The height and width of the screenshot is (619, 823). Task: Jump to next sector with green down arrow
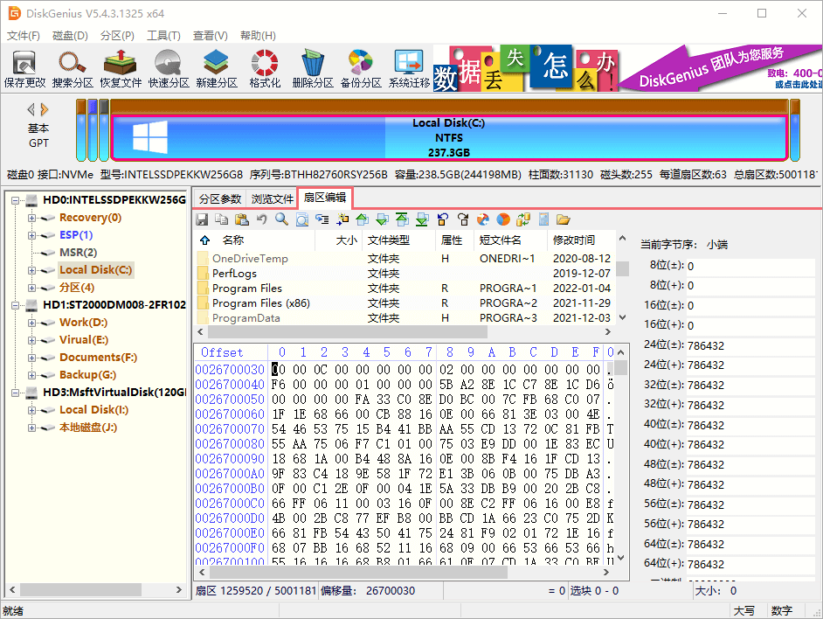[x=382, y=219]
